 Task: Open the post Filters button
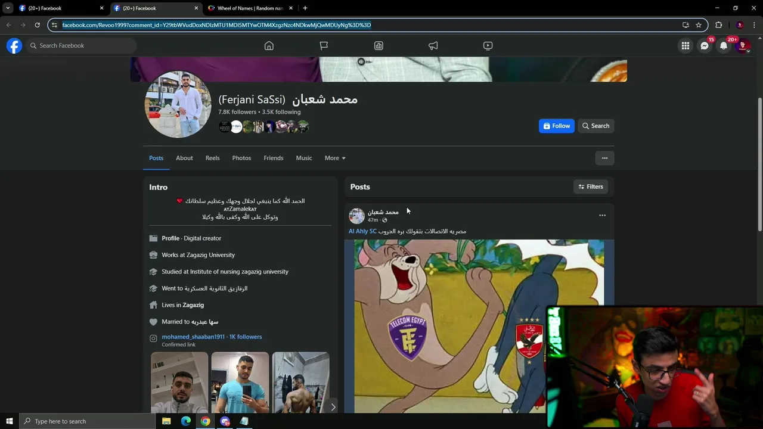[x=591, y=186]
